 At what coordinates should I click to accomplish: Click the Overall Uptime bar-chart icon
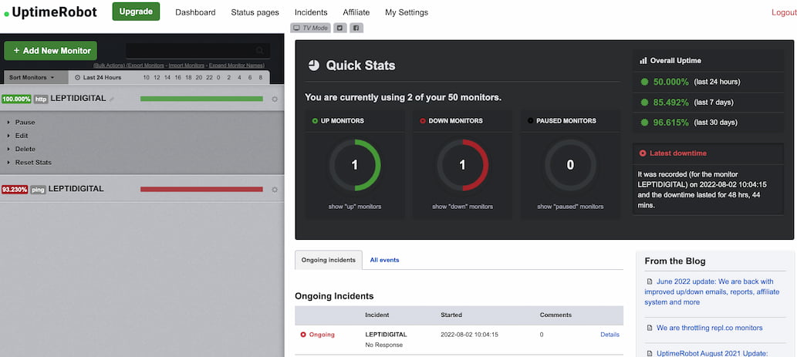643,60
